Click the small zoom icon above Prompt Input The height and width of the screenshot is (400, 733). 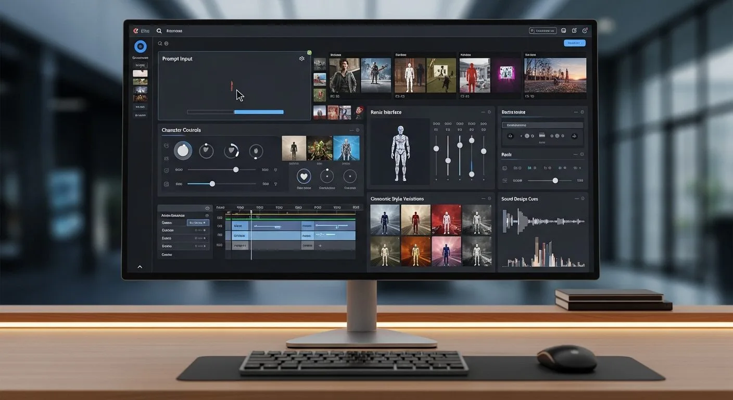(x=160, y=44)
